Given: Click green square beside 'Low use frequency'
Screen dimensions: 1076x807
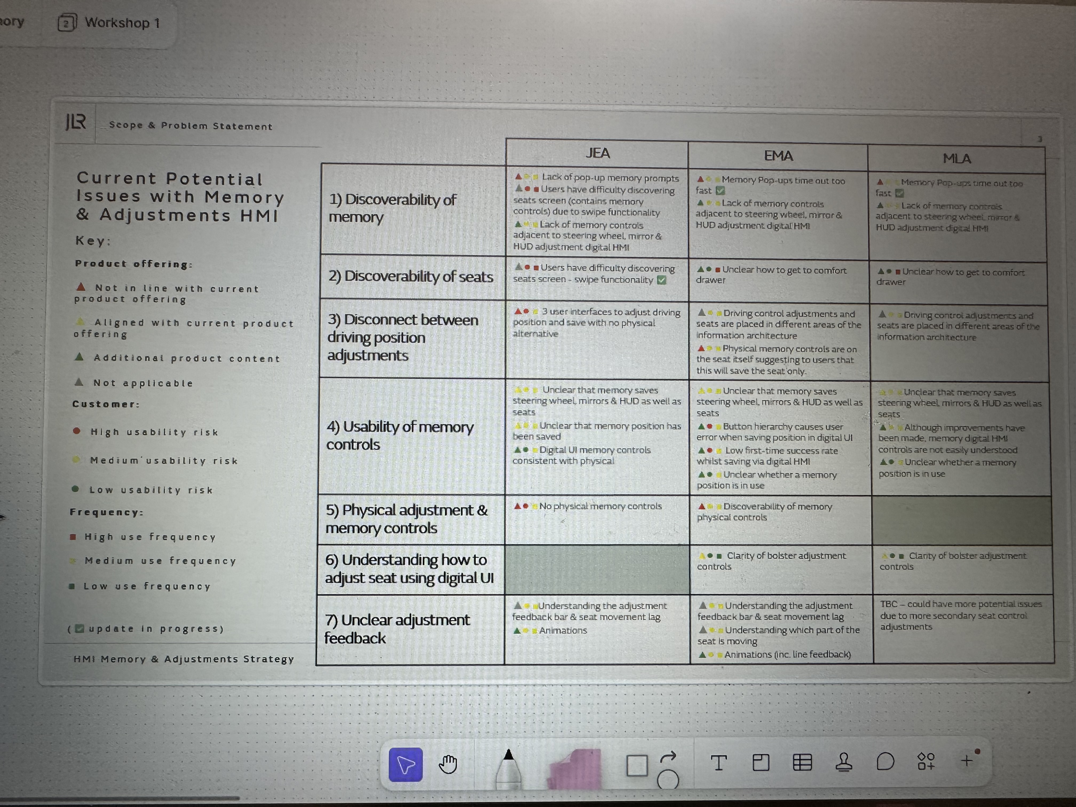Looking at the screenshot, I should coord(72,586).
